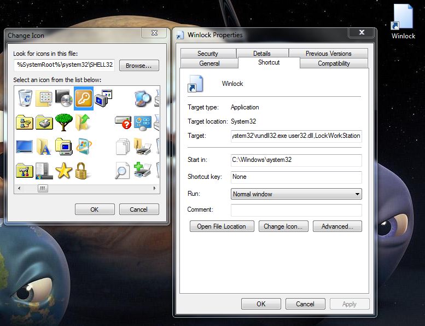The height and width of the screenshot is (326, 425).
Task: Select the two computer monitors icon
Action: pos(103,98)
